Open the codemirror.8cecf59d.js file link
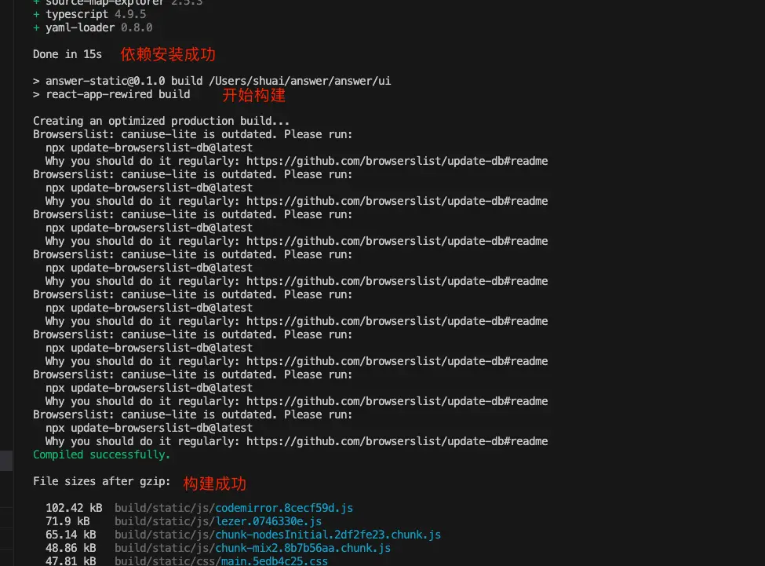The width and height of the screenshot is (765, 566). pos(283,508)
